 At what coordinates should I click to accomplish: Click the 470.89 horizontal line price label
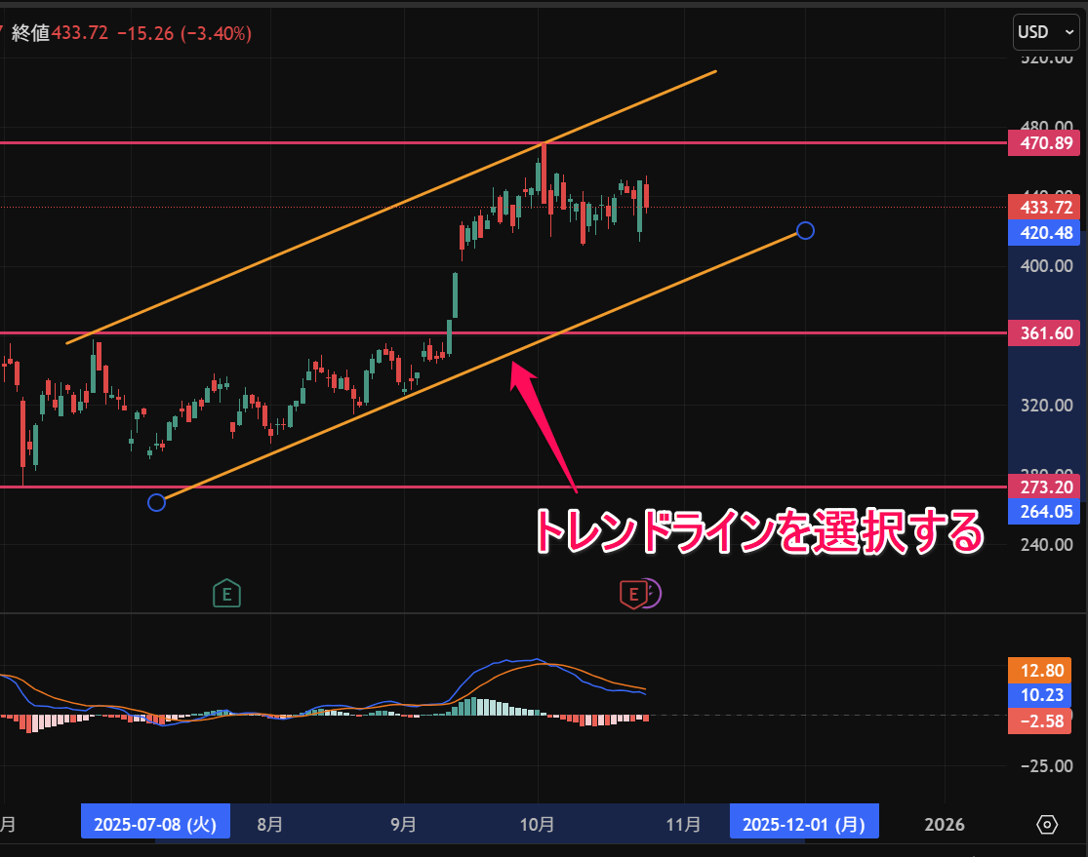(x=1045, y=143)
